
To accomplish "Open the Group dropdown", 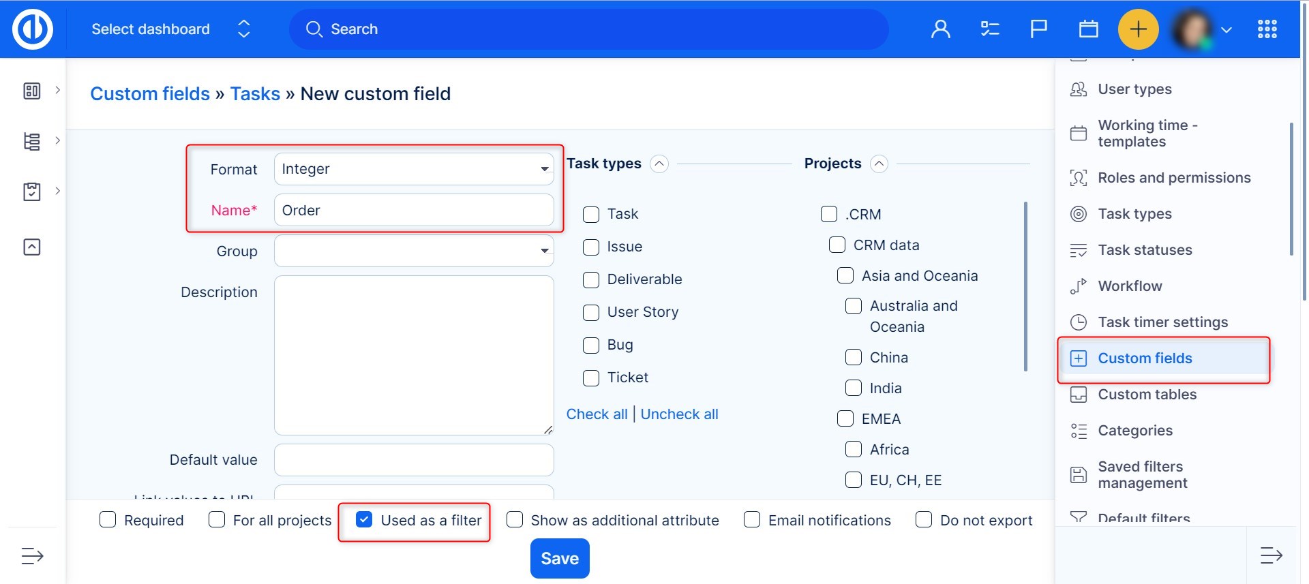I will click(x=413, y=251).
